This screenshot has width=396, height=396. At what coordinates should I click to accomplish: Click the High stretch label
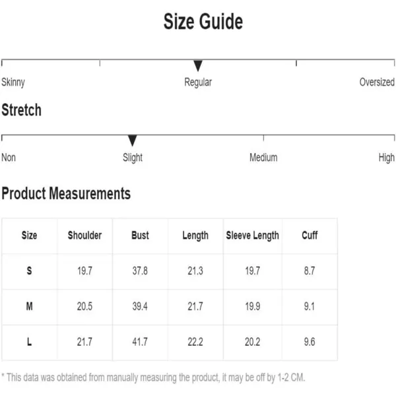[386, 158]
